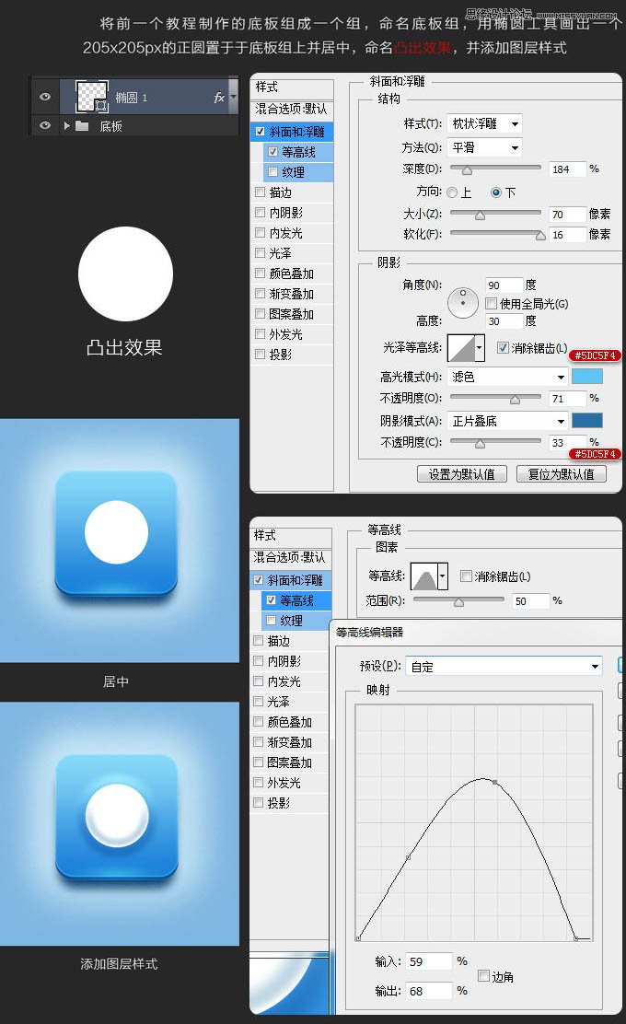
Task: Select 混合选项:默认 in Contour settings dialog
Action: click(x=291, y=558)
